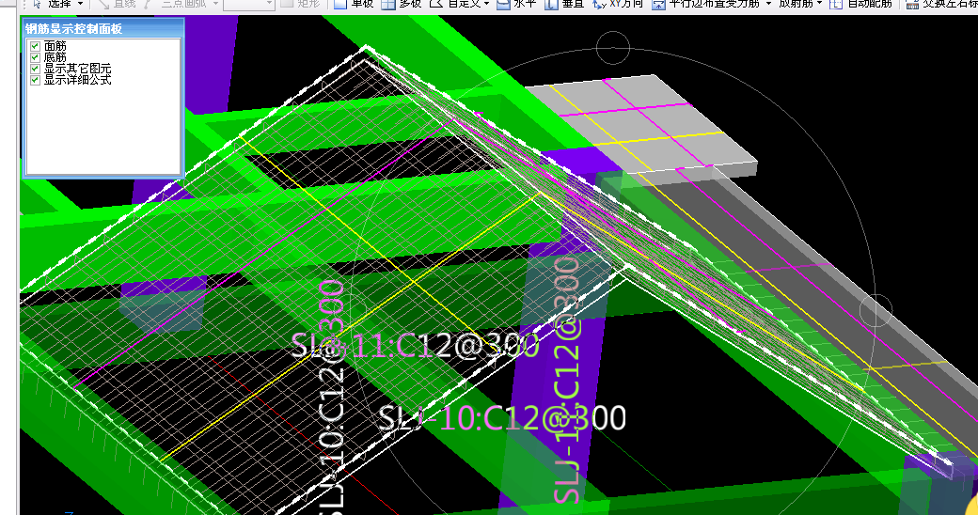Expand the 三点画弧 arc options arrow
This screenshot has width=978, height=515.
[215, 4]
